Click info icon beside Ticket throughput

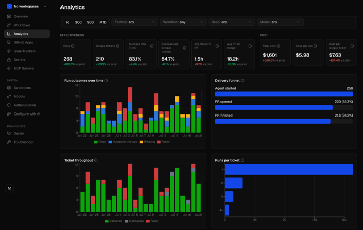96,160
